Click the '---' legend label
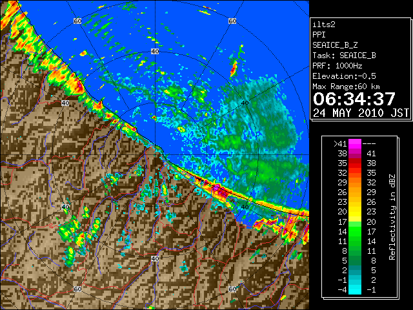This screenshot has width=413, height=310. (x=369, y=143)
